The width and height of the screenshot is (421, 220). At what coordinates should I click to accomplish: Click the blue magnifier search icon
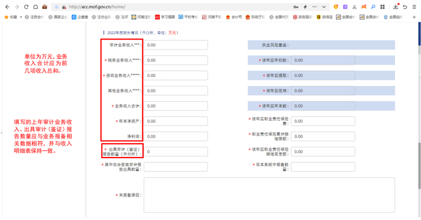(373, 7)
